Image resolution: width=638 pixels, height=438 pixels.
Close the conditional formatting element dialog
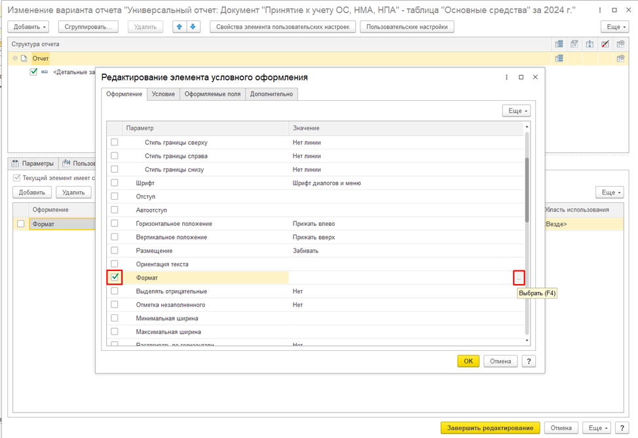pyautogui.click(x=535, y=77)
